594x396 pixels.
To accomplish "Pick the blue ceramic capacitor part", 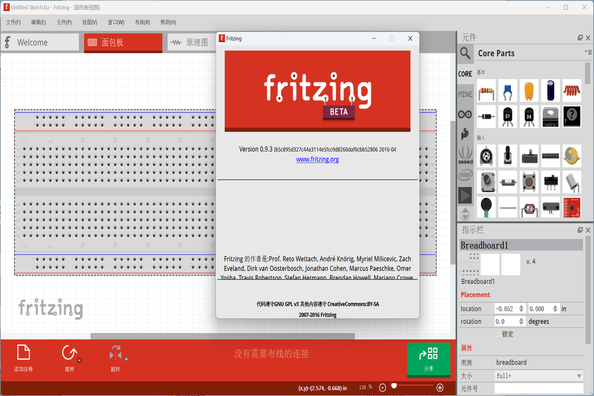I will [508, 91].
